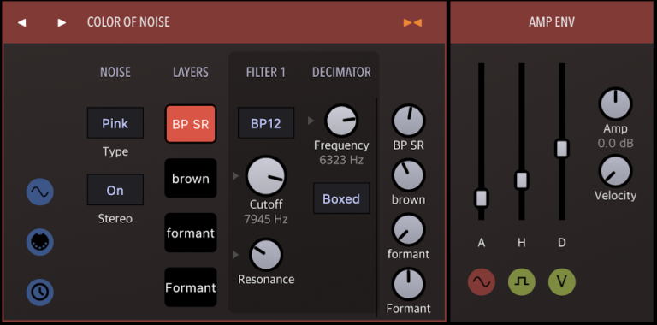The height and width of the screenshot is (325, 657).
Task: Click the decimator Frequency knob
Action: tap(341, 121)
